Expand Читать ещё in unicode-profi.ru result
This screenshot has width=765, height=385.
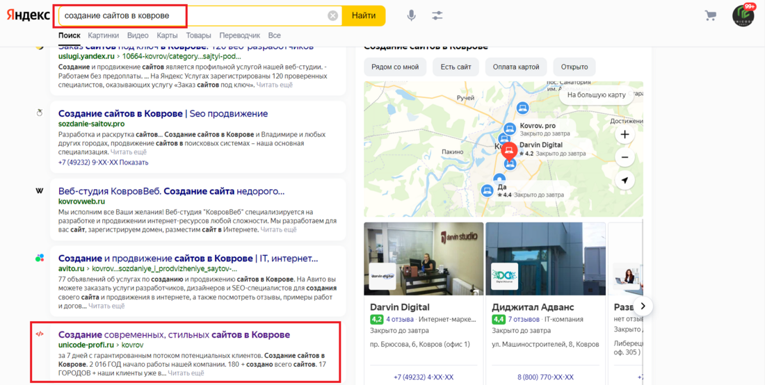point(186,373)
